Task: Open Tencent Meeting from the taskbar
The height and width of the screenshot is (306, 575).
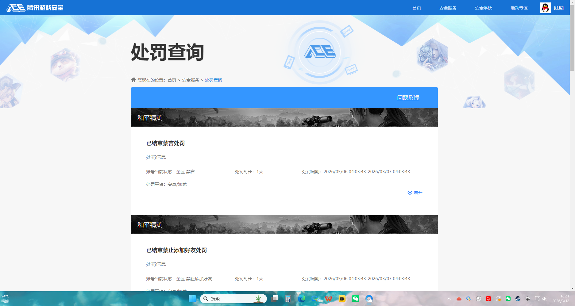Action: click(369, 299)
